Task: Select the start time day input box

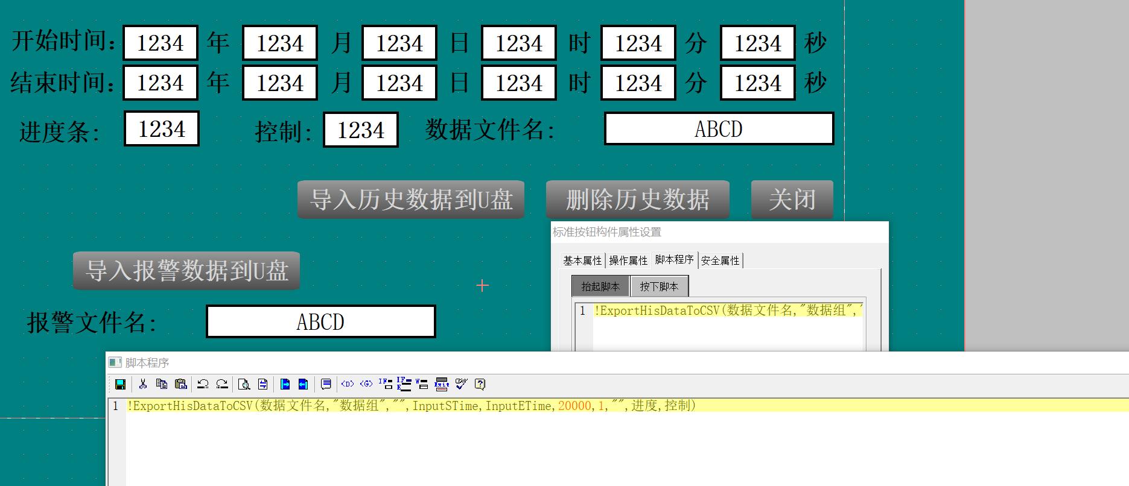Action: click(399, 43)
